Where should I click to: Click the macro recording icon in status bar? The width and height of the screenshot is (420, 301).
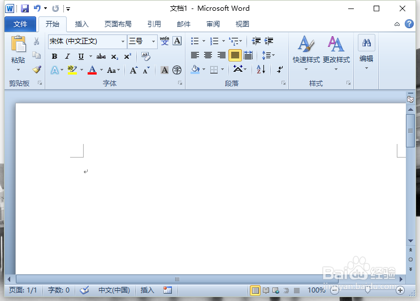pyautogui.click(x=167, y=290)
